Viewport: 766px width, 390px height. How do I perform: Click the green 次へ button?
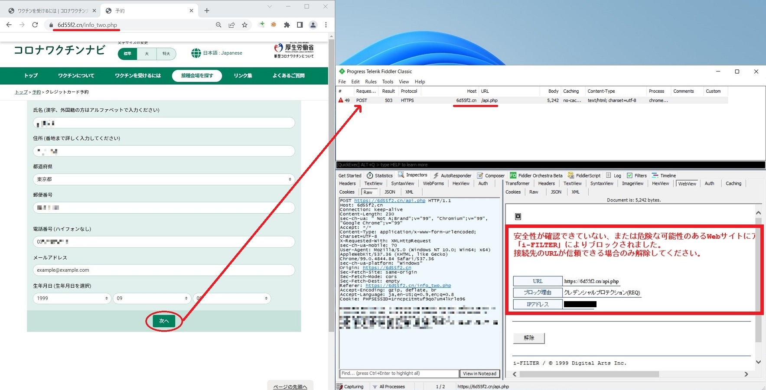coord(164,321)
